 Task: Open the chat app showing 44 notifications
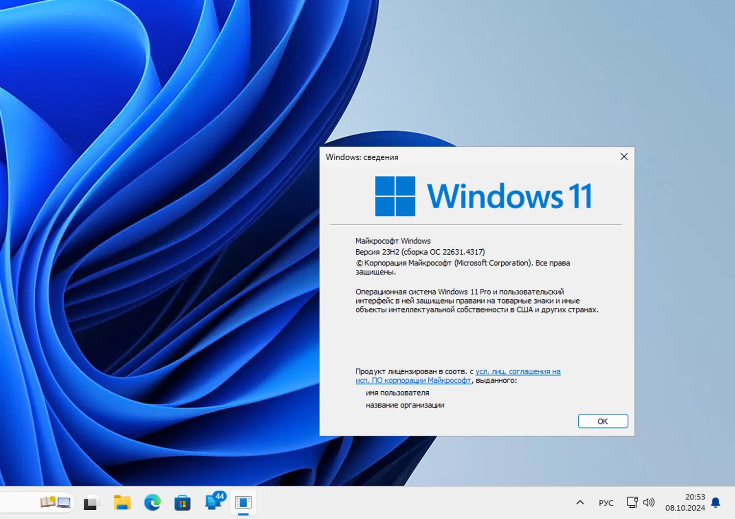pyautogui.click(x=213, y=502)
